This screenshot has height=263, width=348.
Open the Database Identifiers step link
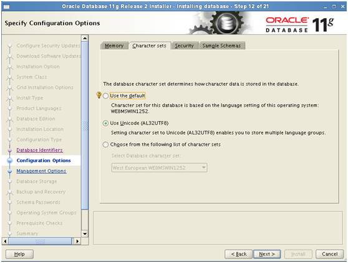point(39,150)
